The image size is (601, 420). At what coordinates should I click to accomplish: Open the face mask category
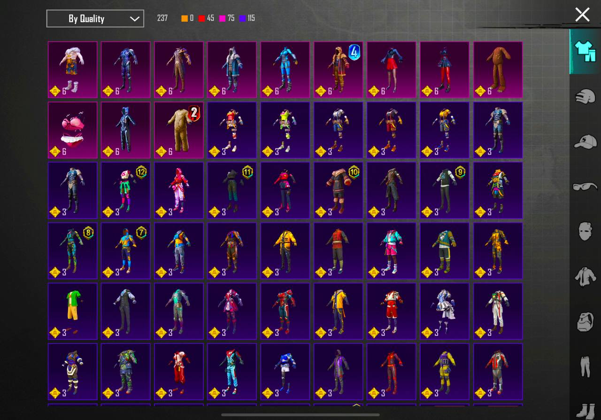coord(585,231)
